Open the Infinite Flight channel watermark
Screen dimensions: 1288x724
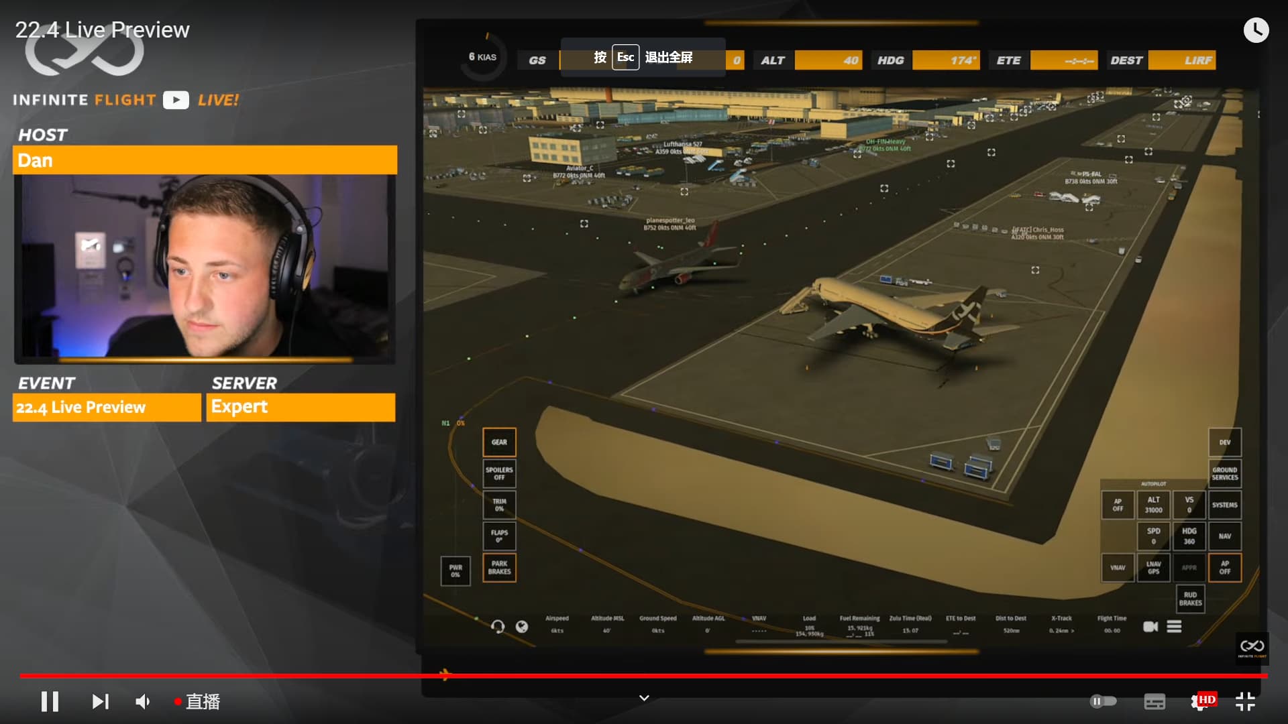1252,647
